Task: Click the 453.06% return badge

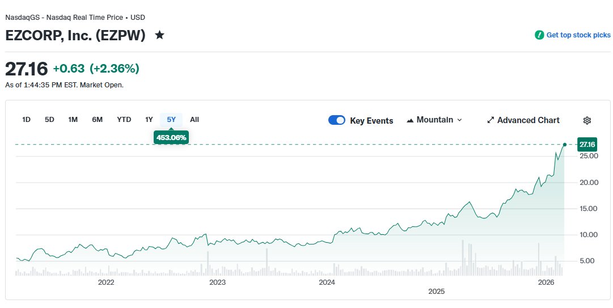Action: [x=171, y=138]
